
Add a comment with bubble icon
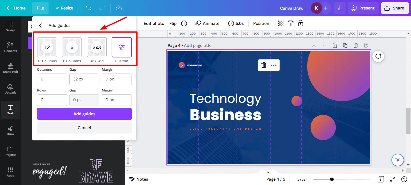pyautogui.click(x=378, y=56)
